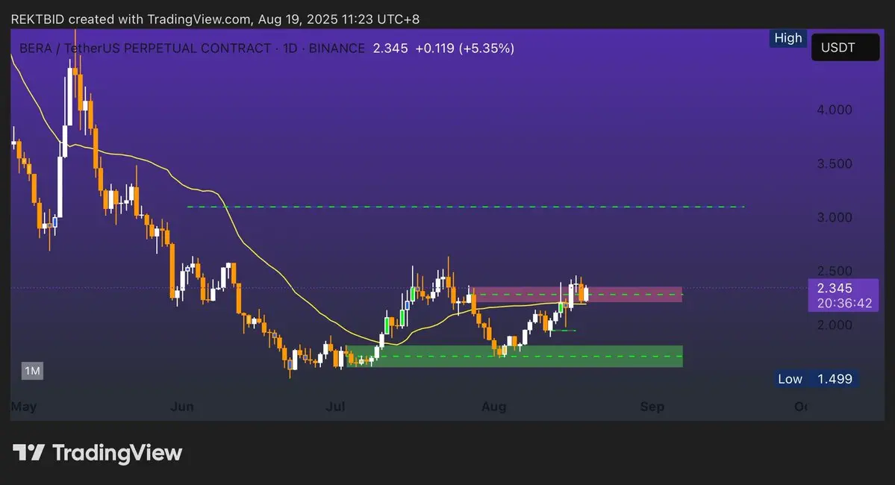Click the countdown timer 20:36:42
This screenshot has height=485, width=895.
click(844, 303)
